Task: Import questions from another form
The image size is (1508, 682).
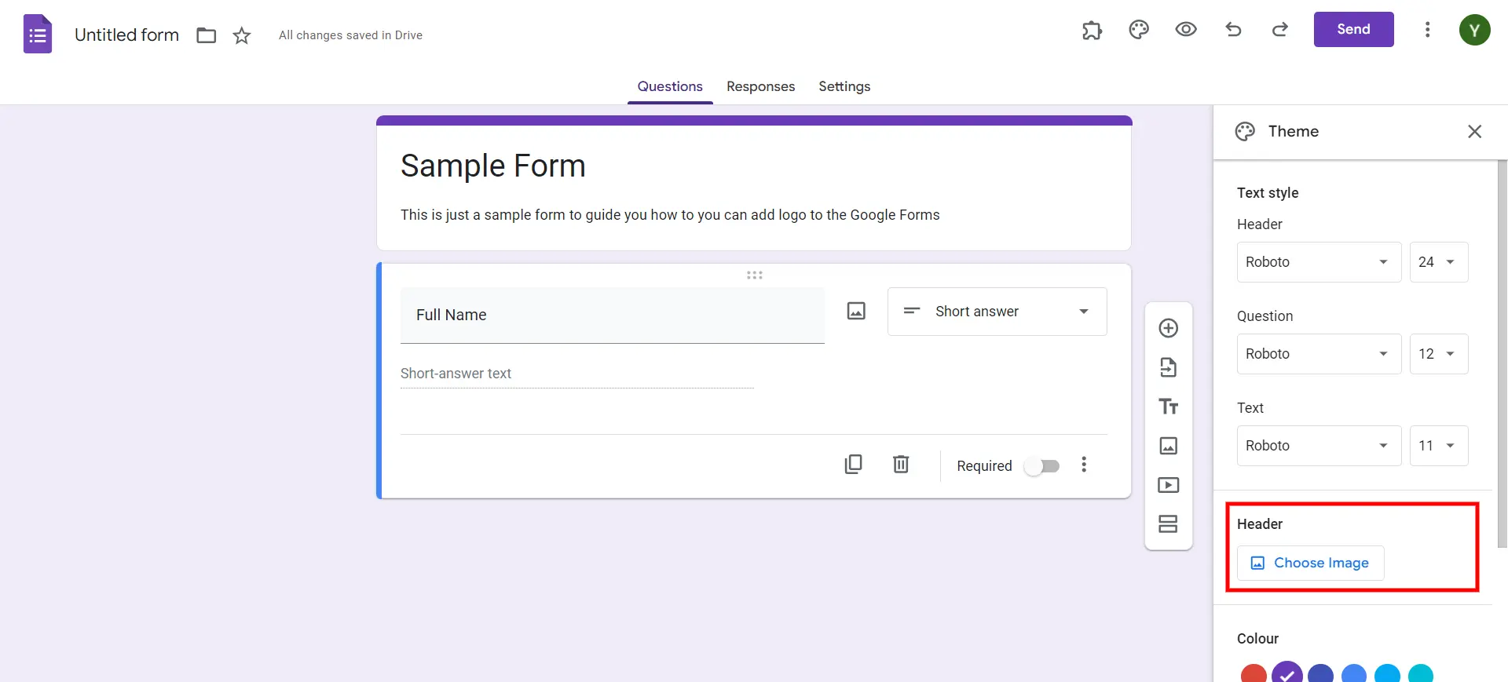Action: pos(1169,367)
